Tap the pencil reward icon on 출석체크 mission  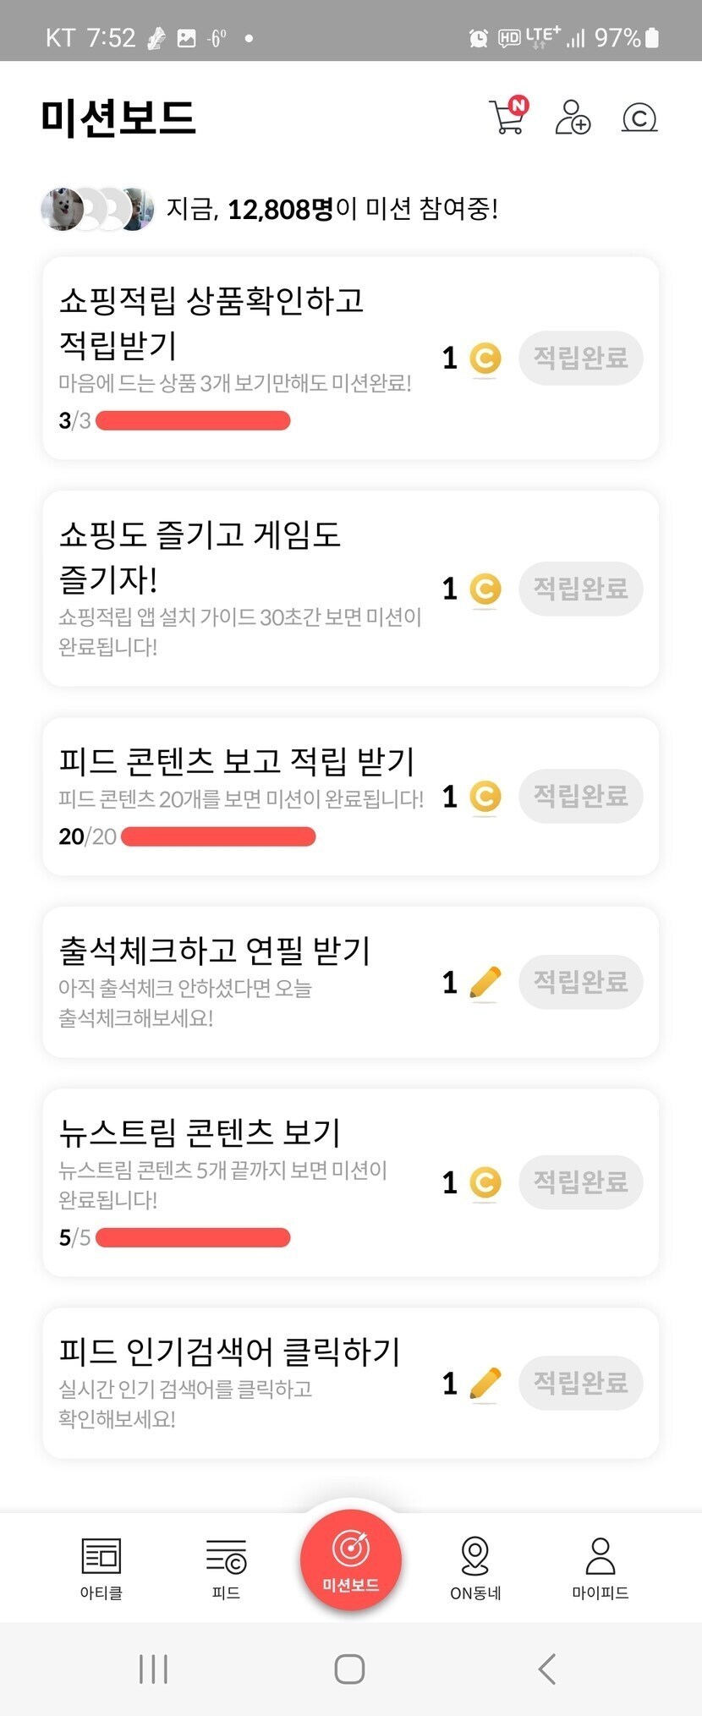(485, 983)
